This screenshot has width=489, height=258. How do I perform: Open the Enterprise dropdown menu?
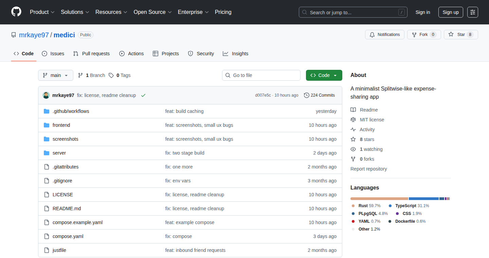pyautogui.click(x=193, y=12)
